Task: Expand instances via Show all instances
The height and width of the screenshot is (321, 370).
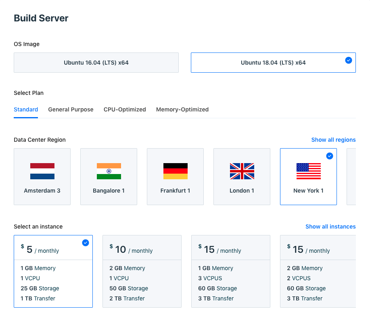Action: pos(330,227)
